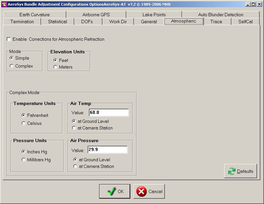264x204 pixels.
Task: Minimize the configuration window
Action: tap(248, 4)
